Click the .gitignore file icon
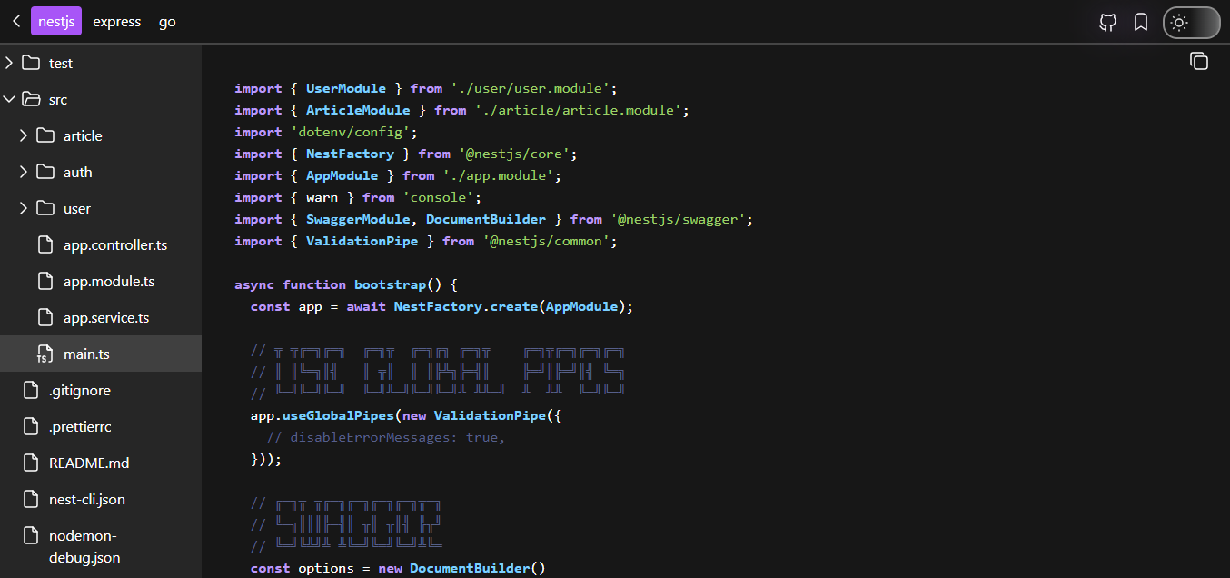 (x=31, y=390)
